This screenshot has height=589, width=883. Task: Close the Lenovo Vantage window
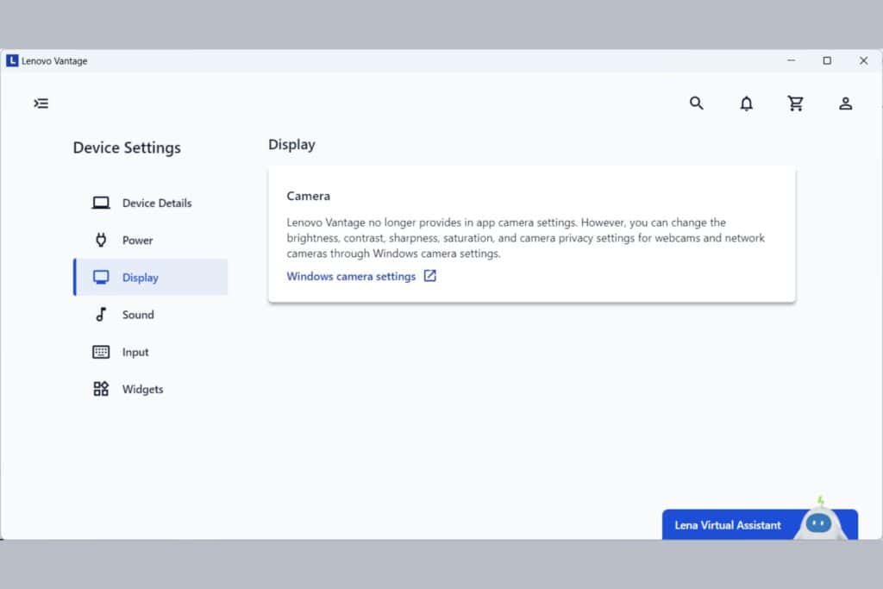tap(863, 60)
